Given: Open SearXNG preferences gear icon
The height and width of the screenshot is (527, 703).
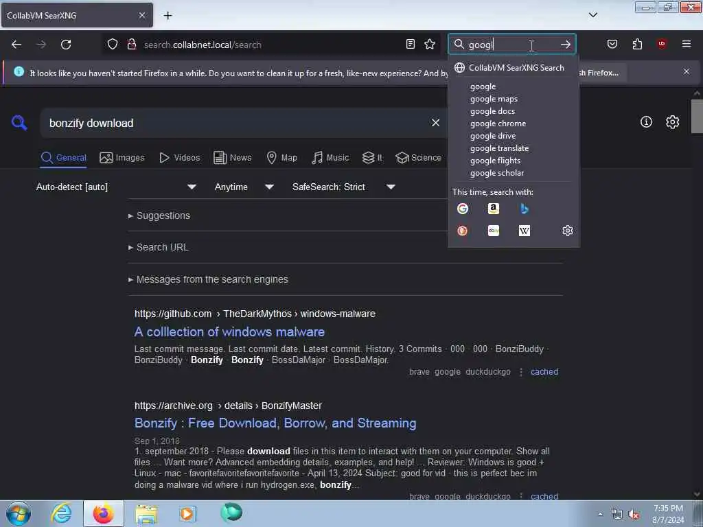Looking at the screenshot, I should (x=672, y=122).
